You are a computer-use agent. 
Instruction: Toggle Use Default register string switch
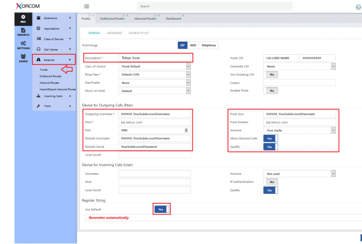(161, 209)
